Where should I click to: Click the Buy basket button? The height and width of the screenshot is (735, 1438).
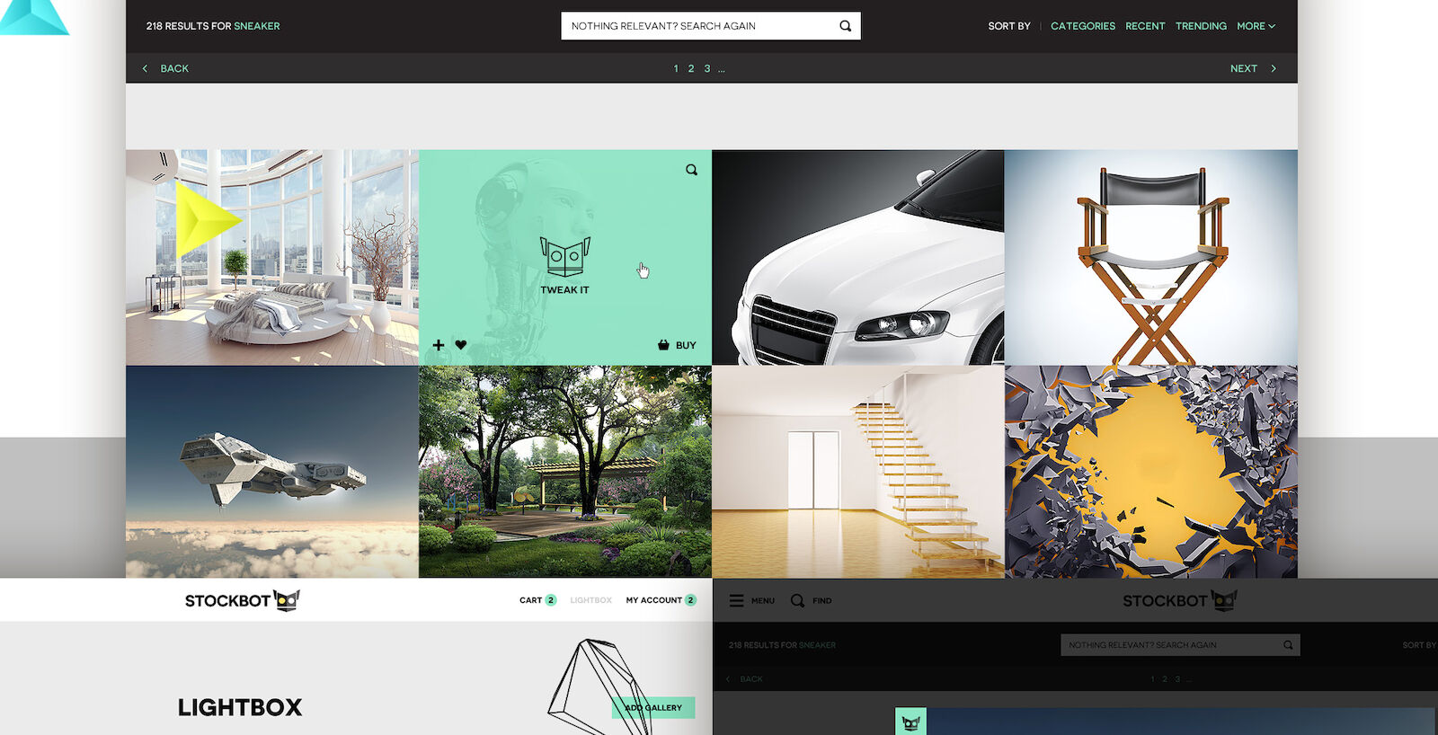(677, 345)
